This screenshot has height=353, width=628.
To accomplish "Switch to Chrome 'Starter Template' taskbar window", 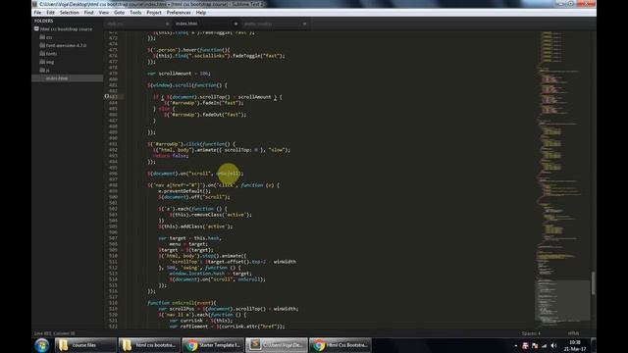I will coord(213,345).
